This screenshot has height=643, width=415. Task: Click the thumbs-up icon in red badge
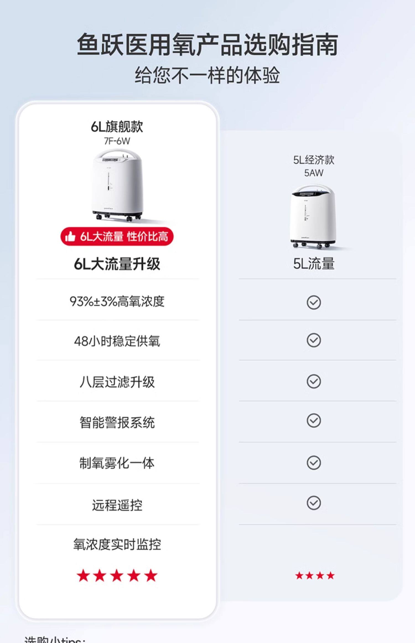70,237
